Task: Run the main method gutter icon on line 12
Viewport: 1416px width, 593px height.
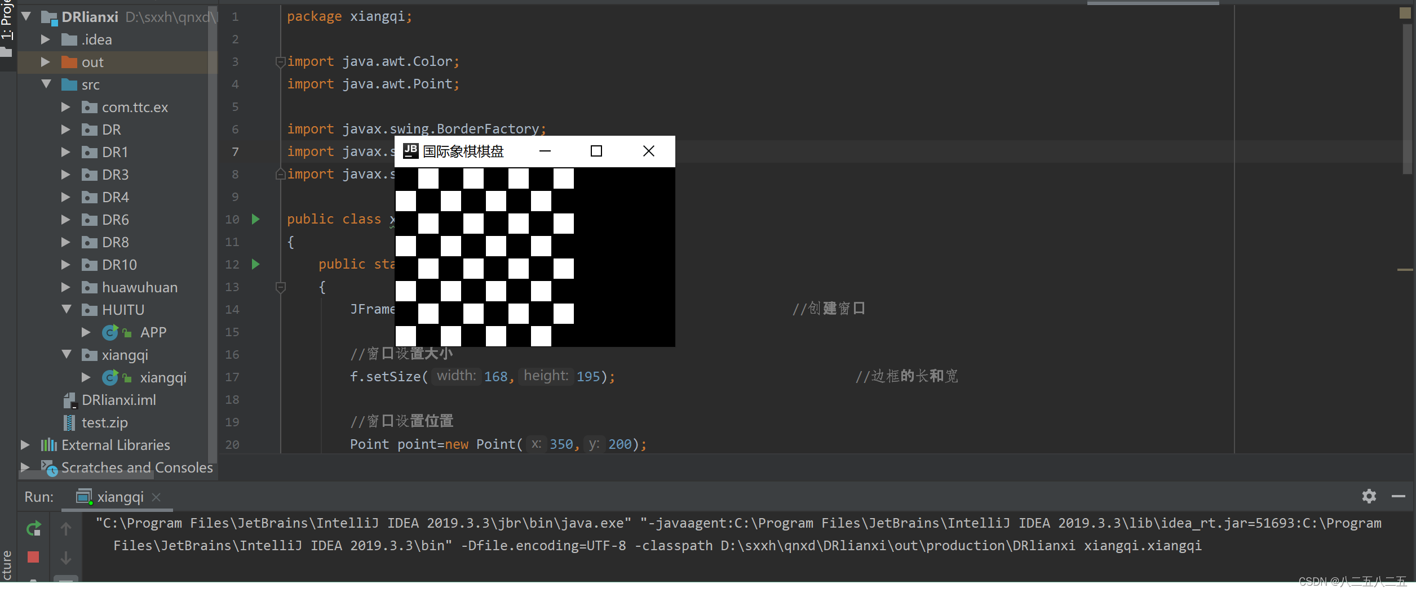Action: pos(256,264)
